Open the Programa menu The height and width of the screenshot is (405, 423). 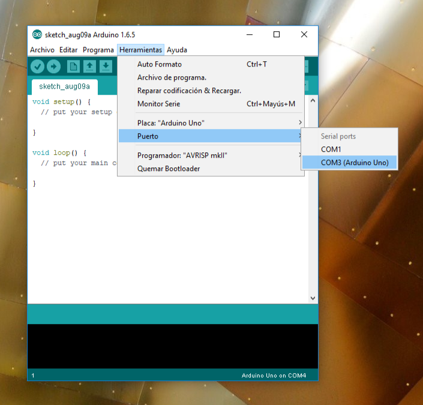click(98, 50)
